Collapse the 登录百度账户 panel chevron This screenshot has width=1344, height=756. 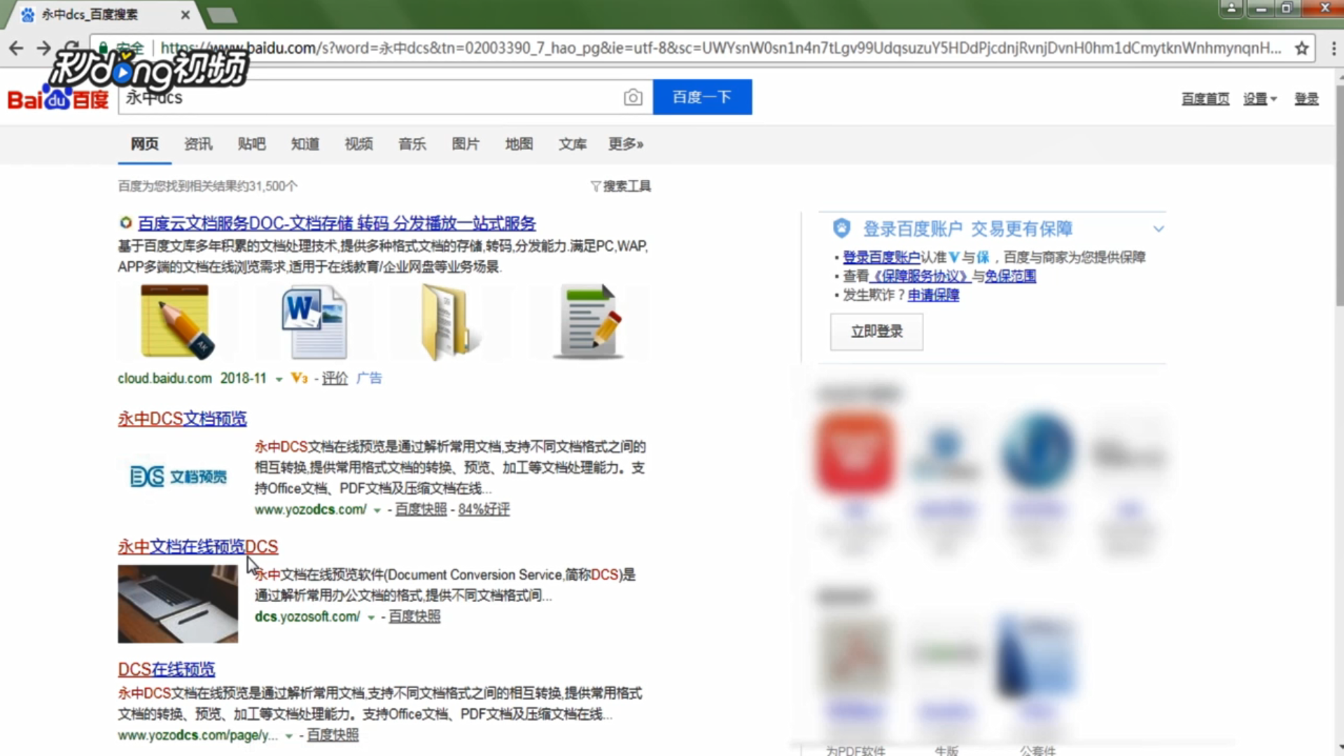1158,229
